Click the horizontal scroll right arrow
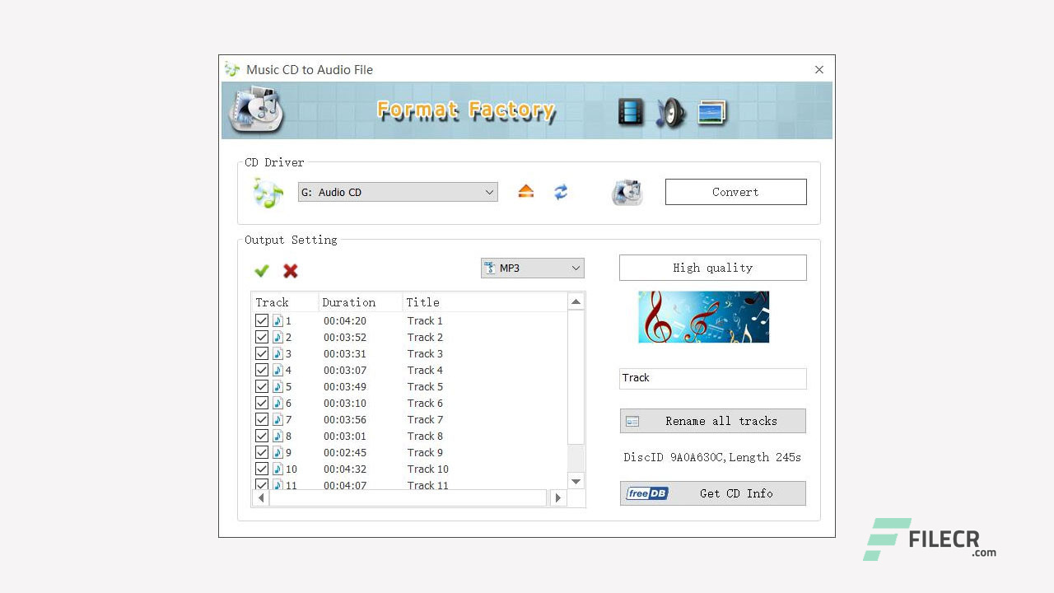This screenshot has height=593, width=1054. pos(558,498)
